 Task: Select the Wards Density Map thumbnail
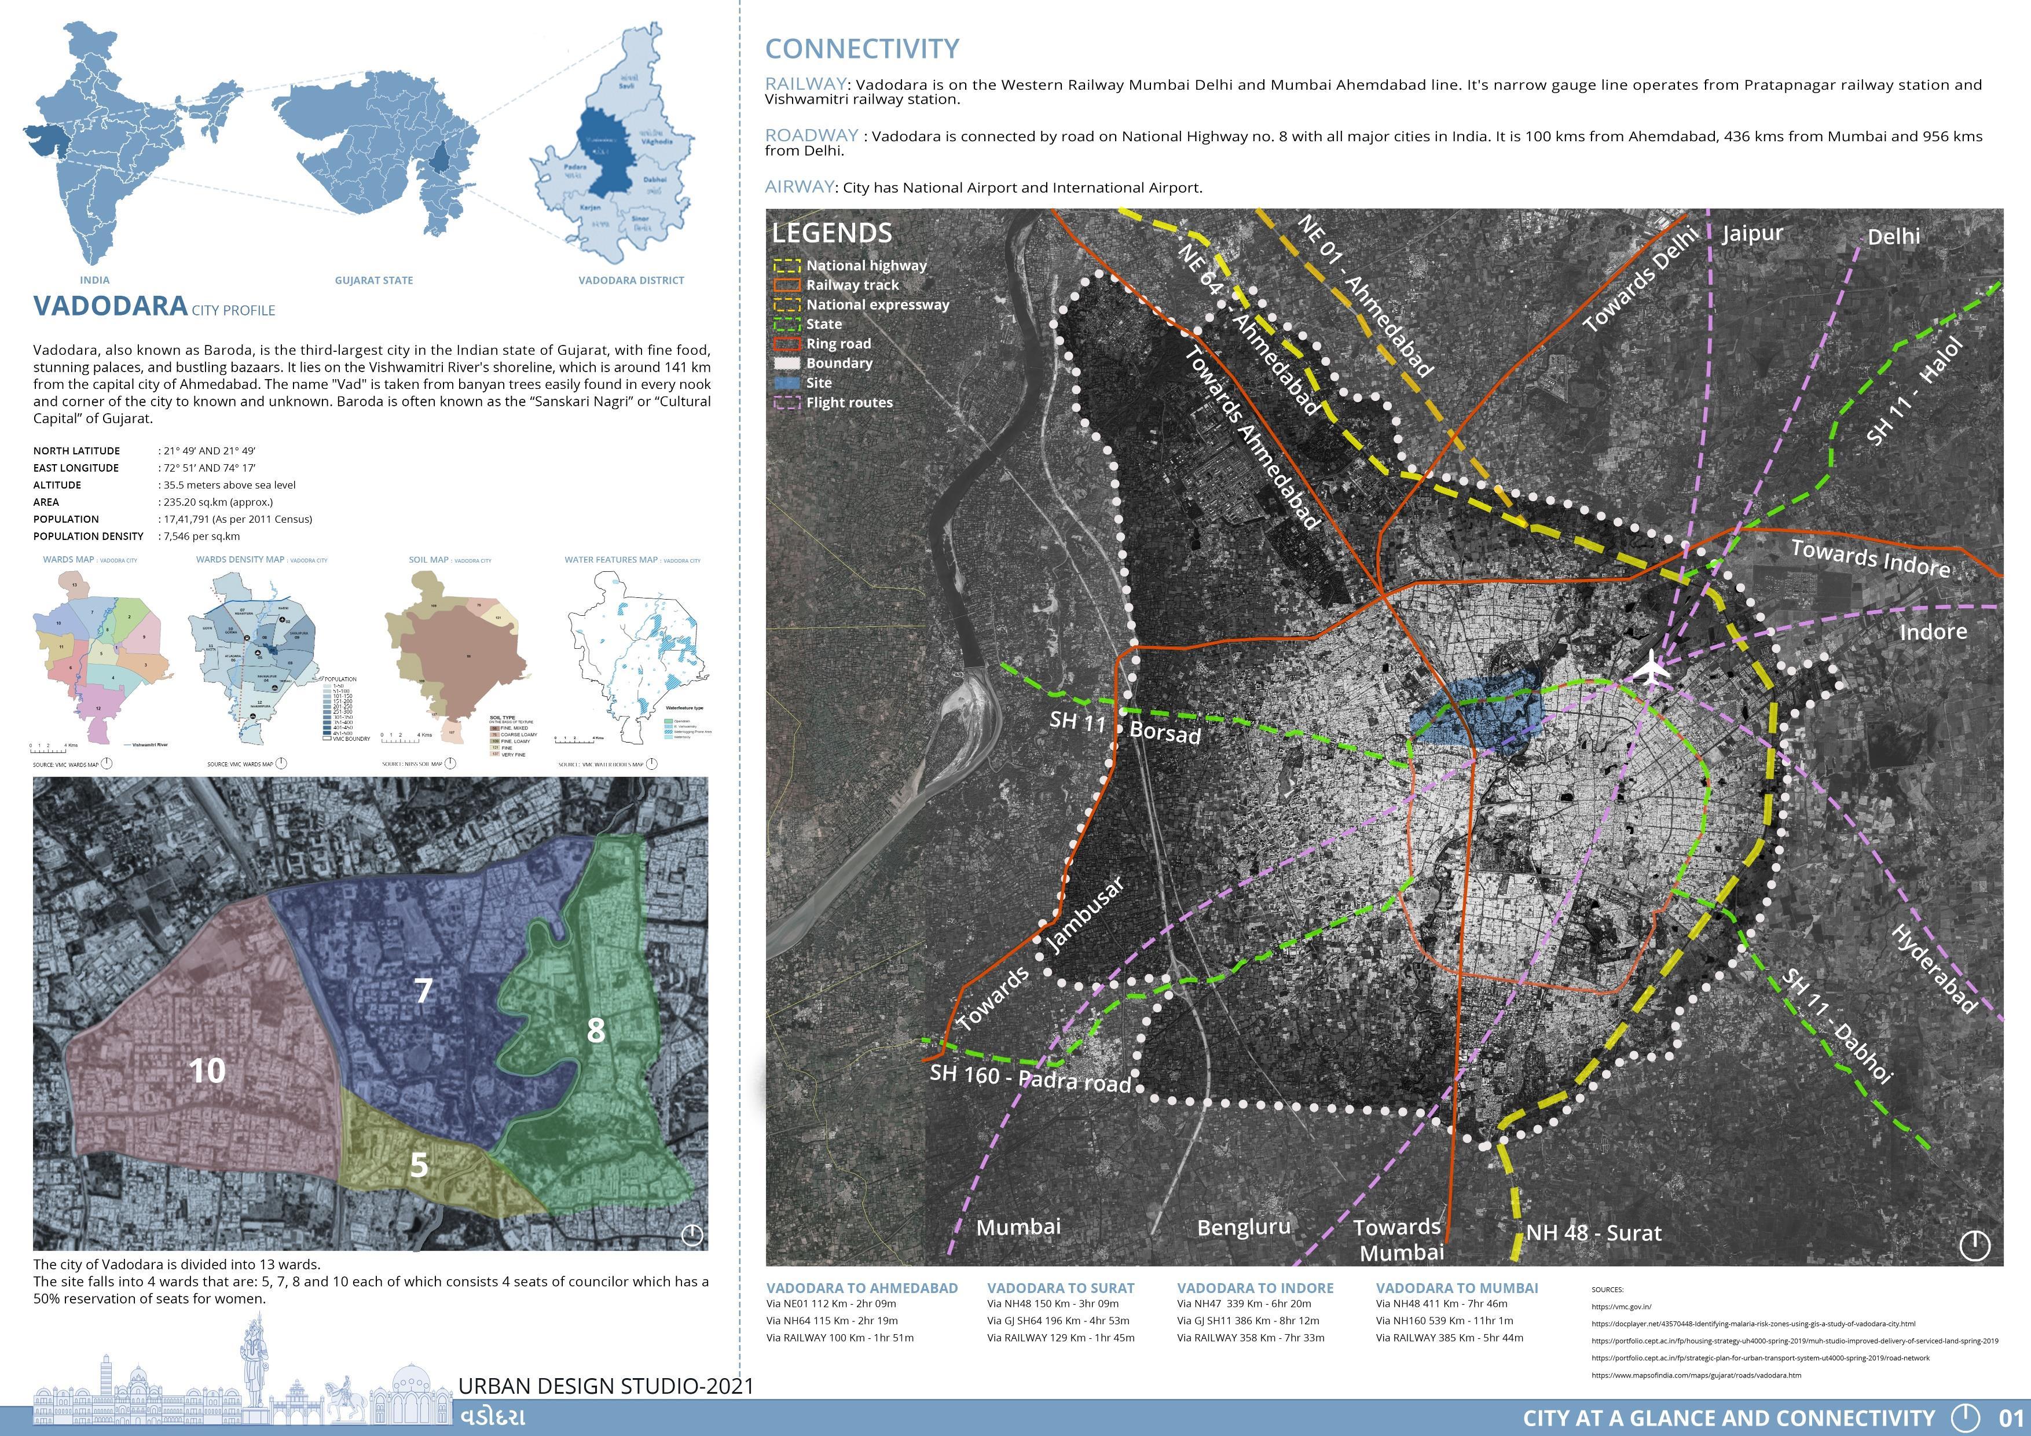point(259,659)
